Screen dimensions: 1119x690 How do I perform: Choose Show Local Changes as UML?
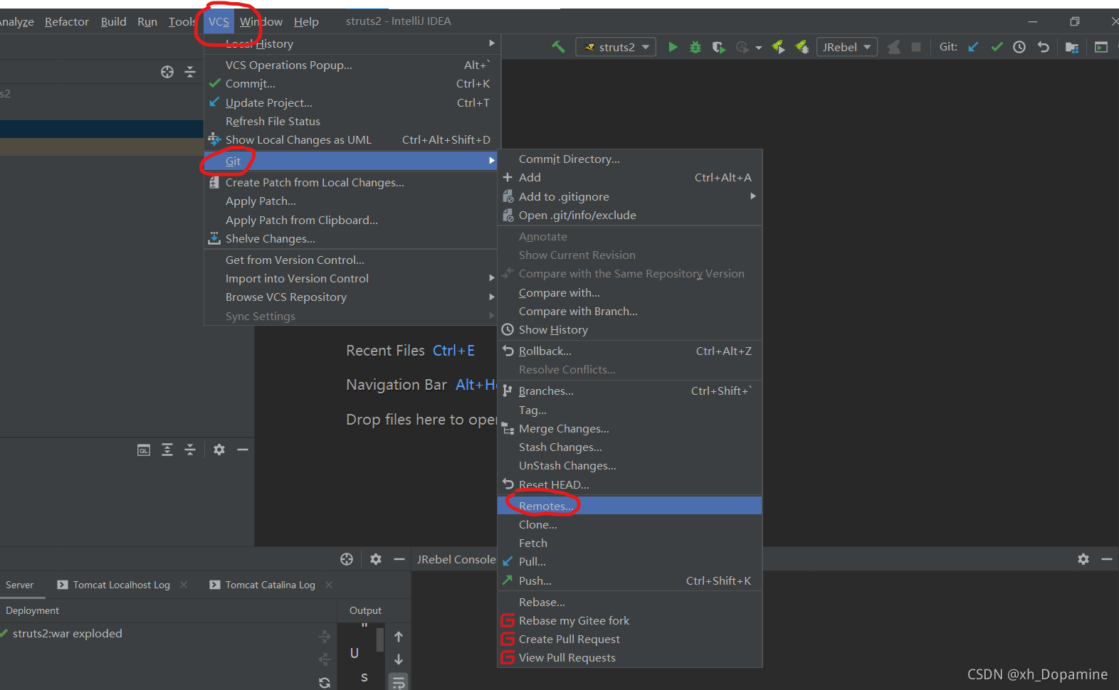click(350, 140)
